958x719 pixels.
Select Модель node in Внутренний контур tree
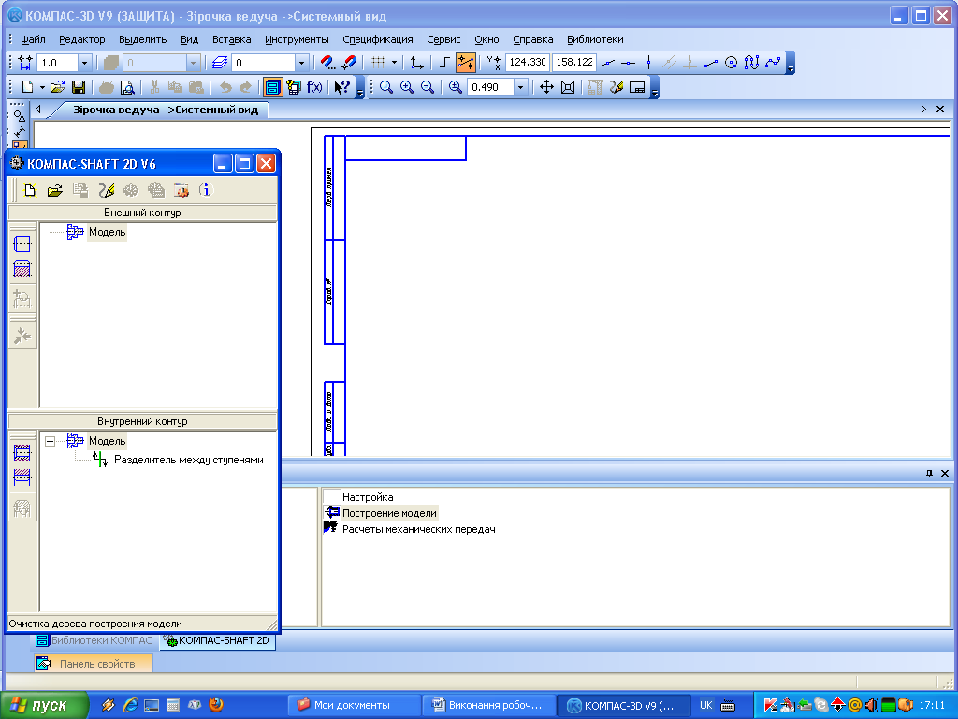(x=107, y=441)
